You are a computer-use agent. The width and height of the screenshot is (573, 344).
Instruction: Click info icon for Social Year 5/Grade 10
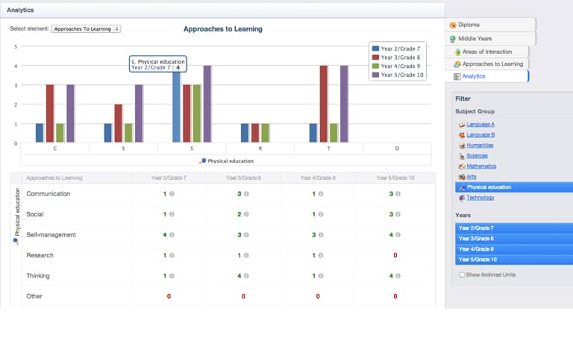click(398, 214)
